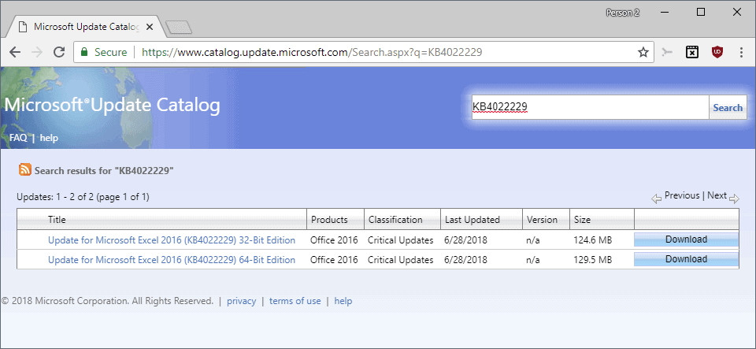Click the Search button
This screenshot has height=349, width=756.
point(728,107)
